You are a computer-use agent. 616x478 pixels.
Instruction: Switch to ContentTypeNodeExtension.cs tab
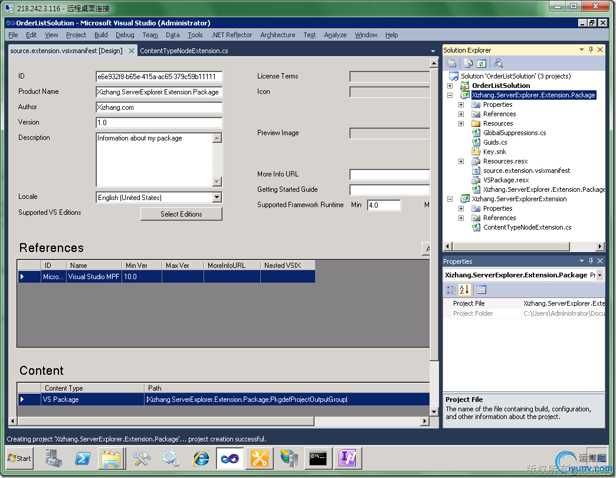click(184, 51)
